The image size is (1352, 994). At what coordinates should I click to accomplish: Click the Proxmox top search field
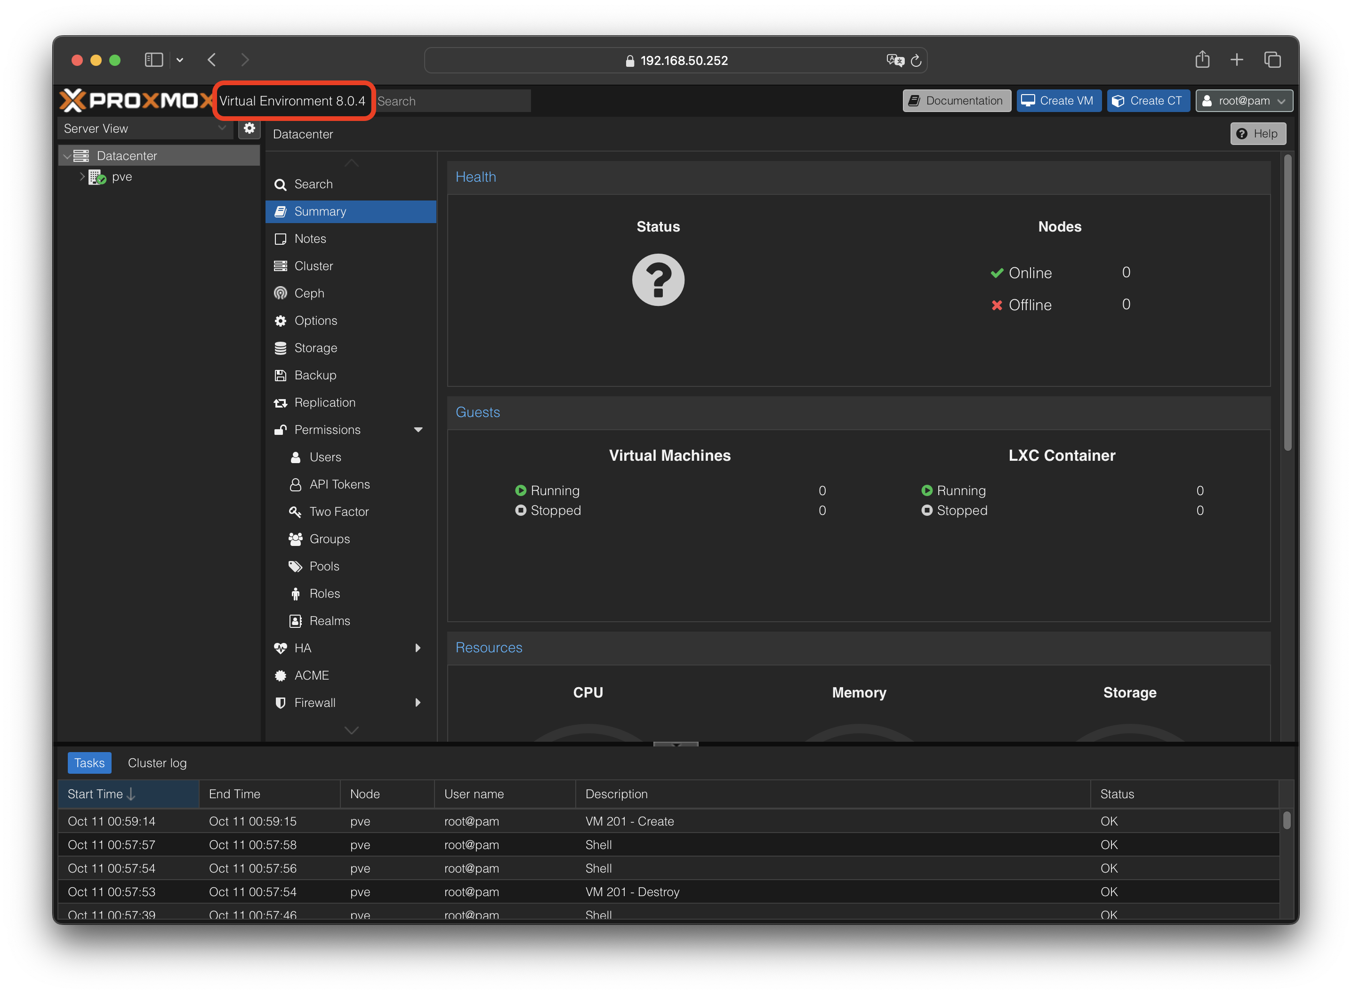coord(452,101)
